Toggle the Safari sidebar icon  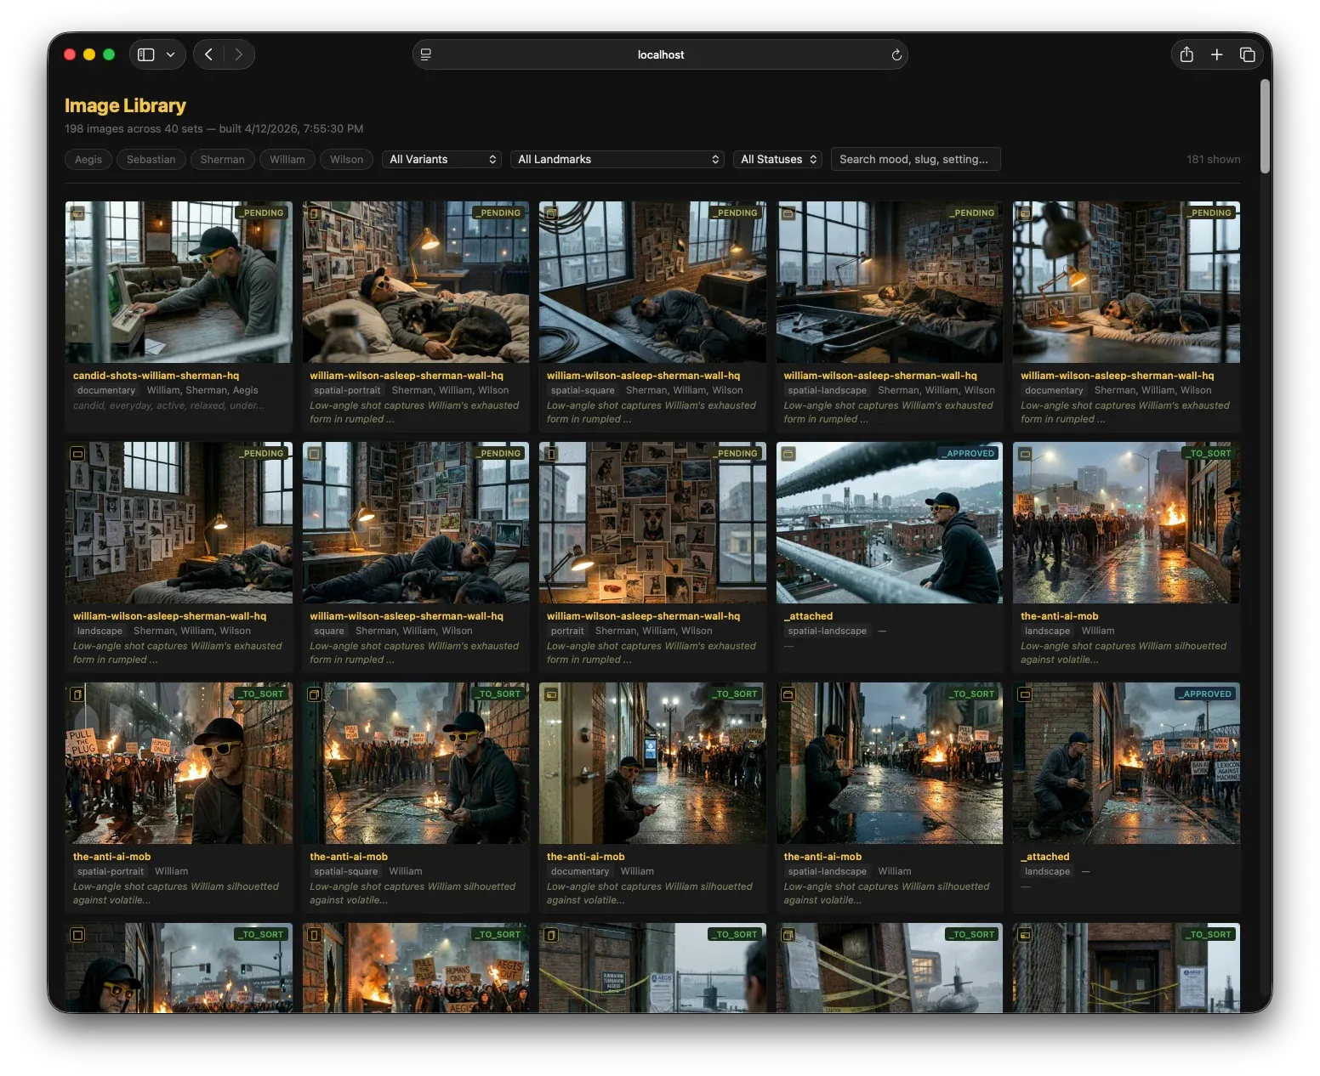[146, 54]
